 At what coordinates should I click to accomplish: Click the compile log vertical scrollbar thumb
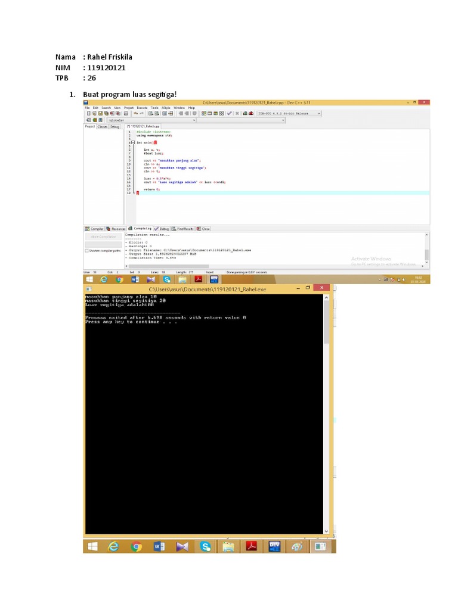[427, 255]
